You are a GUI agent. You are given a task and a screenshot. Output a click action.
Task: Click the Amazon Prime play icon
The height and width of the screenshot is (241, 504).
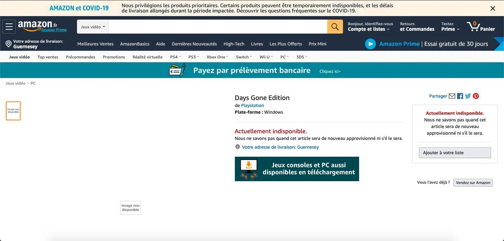(x=370, y=44)
